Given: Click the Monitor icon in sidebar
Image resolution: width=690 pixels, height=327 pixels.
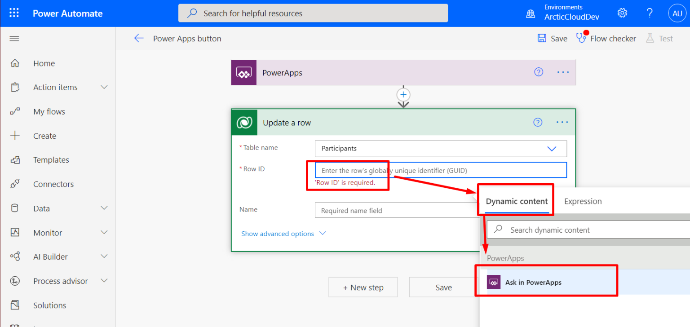Looking at the screenshot, I should [15, 232].
